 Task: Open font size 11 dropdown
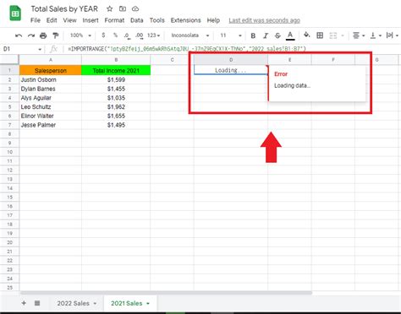[x=231, y=35]
